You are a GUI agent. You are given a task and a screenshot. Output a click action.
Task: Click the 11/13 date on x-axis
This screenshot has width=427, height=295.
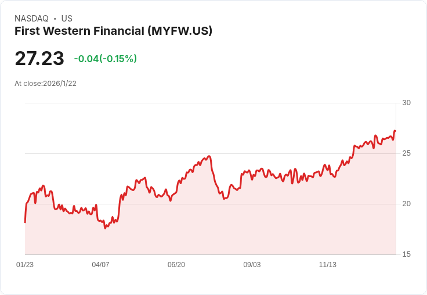pos(328,265)
